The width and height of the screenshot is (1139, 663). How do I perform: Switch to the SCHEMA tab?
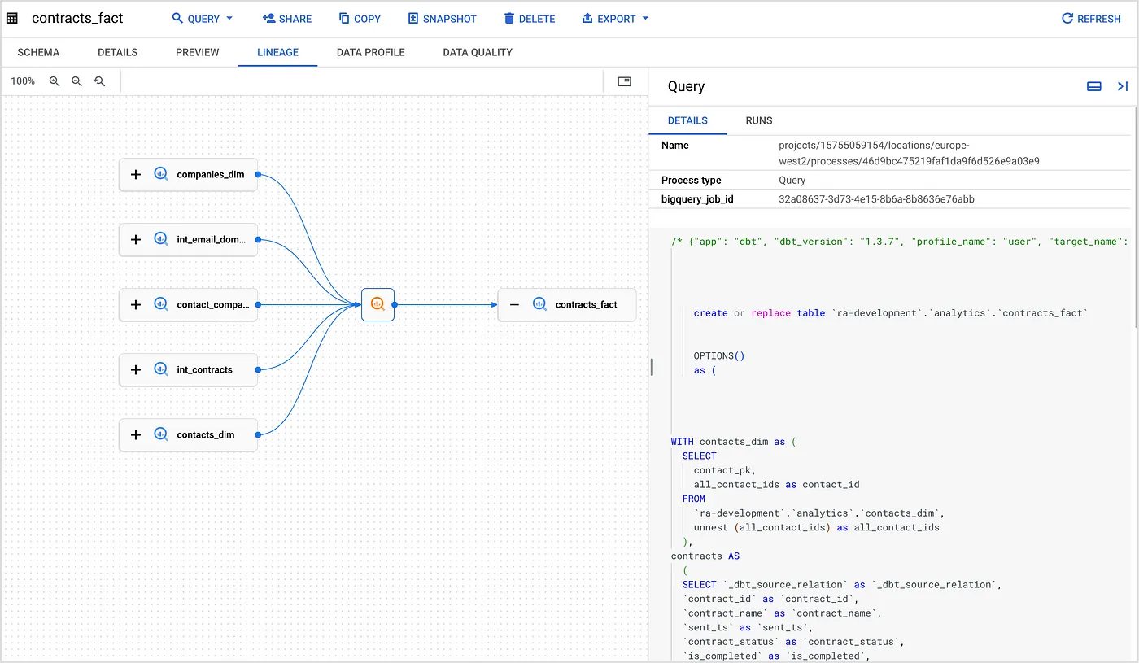pos(38,52)
